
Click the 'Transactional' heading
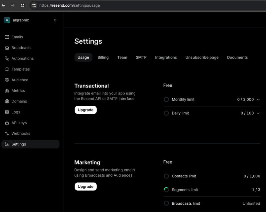pyautogui.click(x=91, y=86)
